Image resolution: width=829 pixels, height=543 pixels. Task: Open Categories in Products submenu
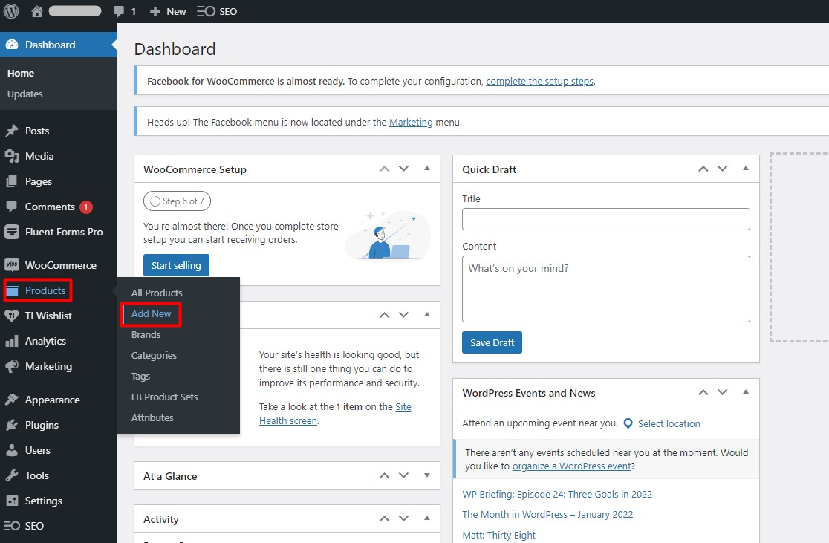[154, 355]
